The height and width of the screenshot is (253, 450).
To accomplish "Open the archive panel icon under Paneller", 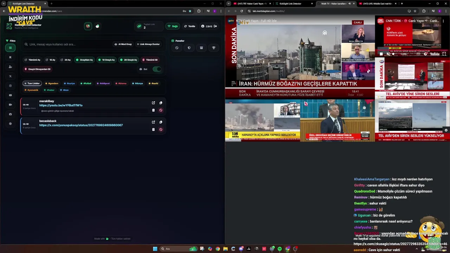I will click(201, 48).
